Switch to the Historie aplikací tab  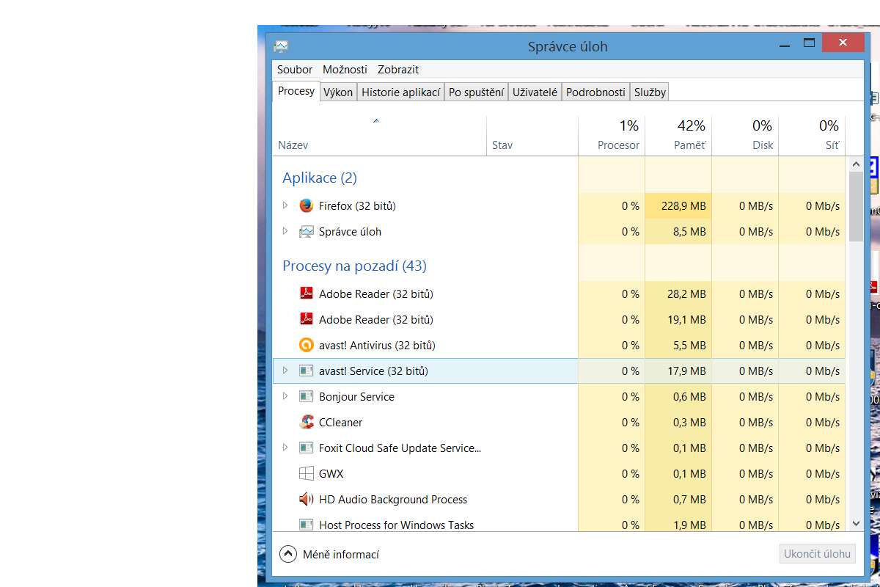pos(401,92)
